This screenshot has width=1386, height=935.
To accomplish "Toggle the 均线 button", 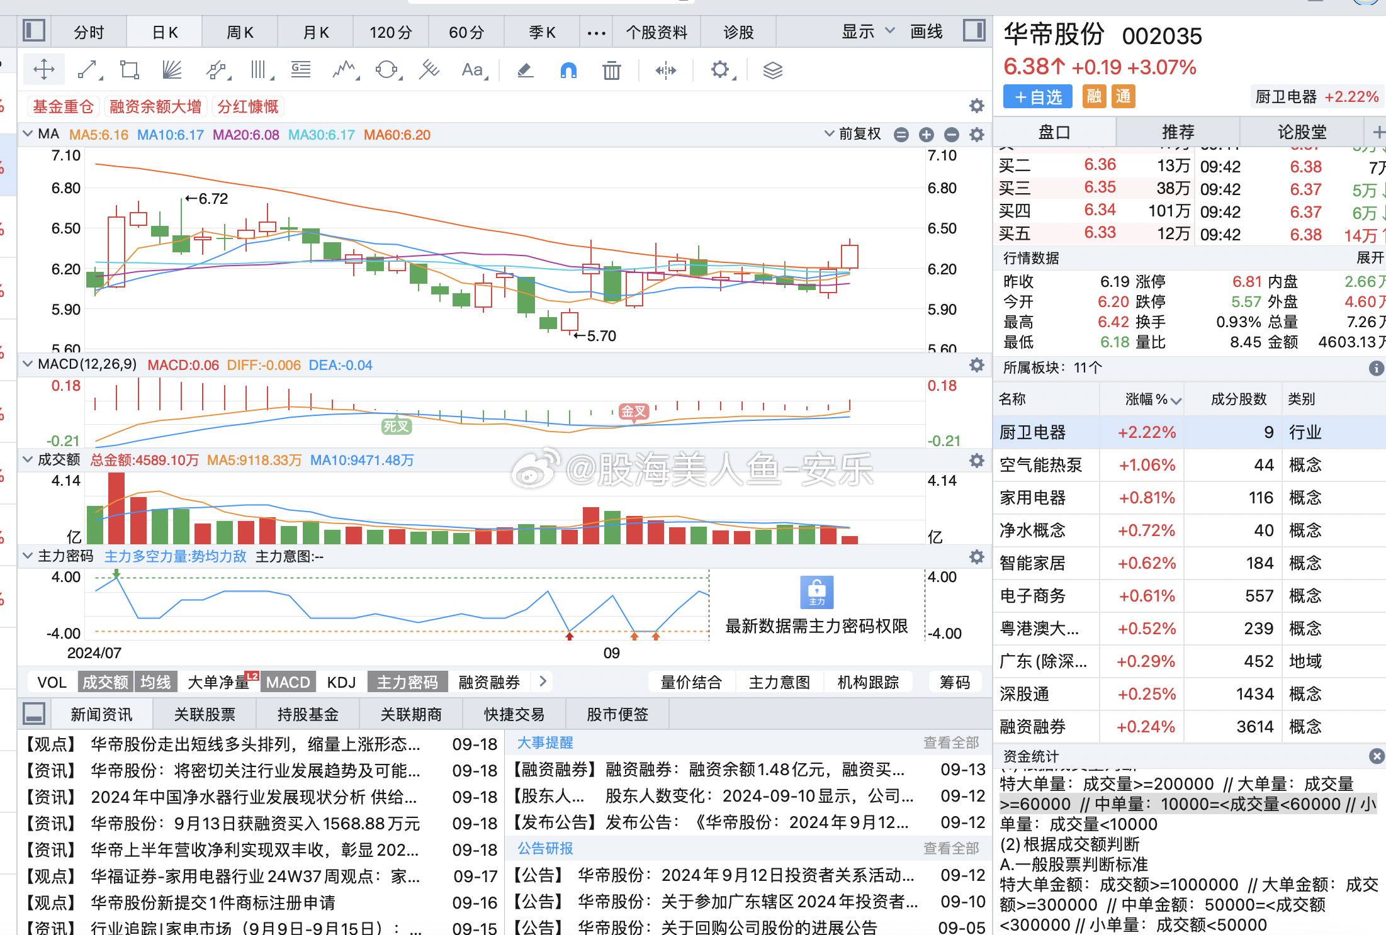I will tap(155, 682).
